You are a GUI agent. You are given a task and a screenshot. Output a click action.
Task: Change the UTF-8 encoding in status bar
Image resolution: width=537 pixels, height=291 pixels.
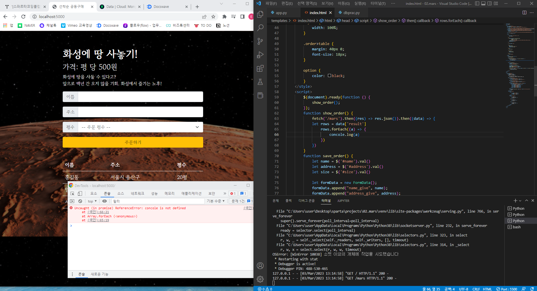pos(464,289)
